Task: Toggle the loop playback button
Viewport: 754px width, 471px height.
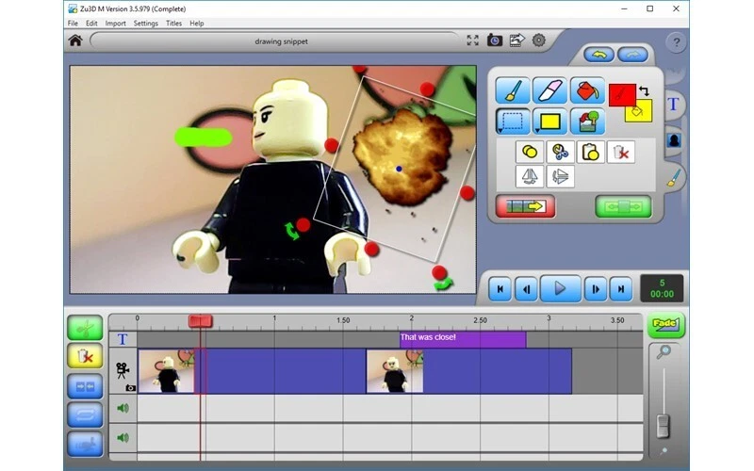Action: 85,414
